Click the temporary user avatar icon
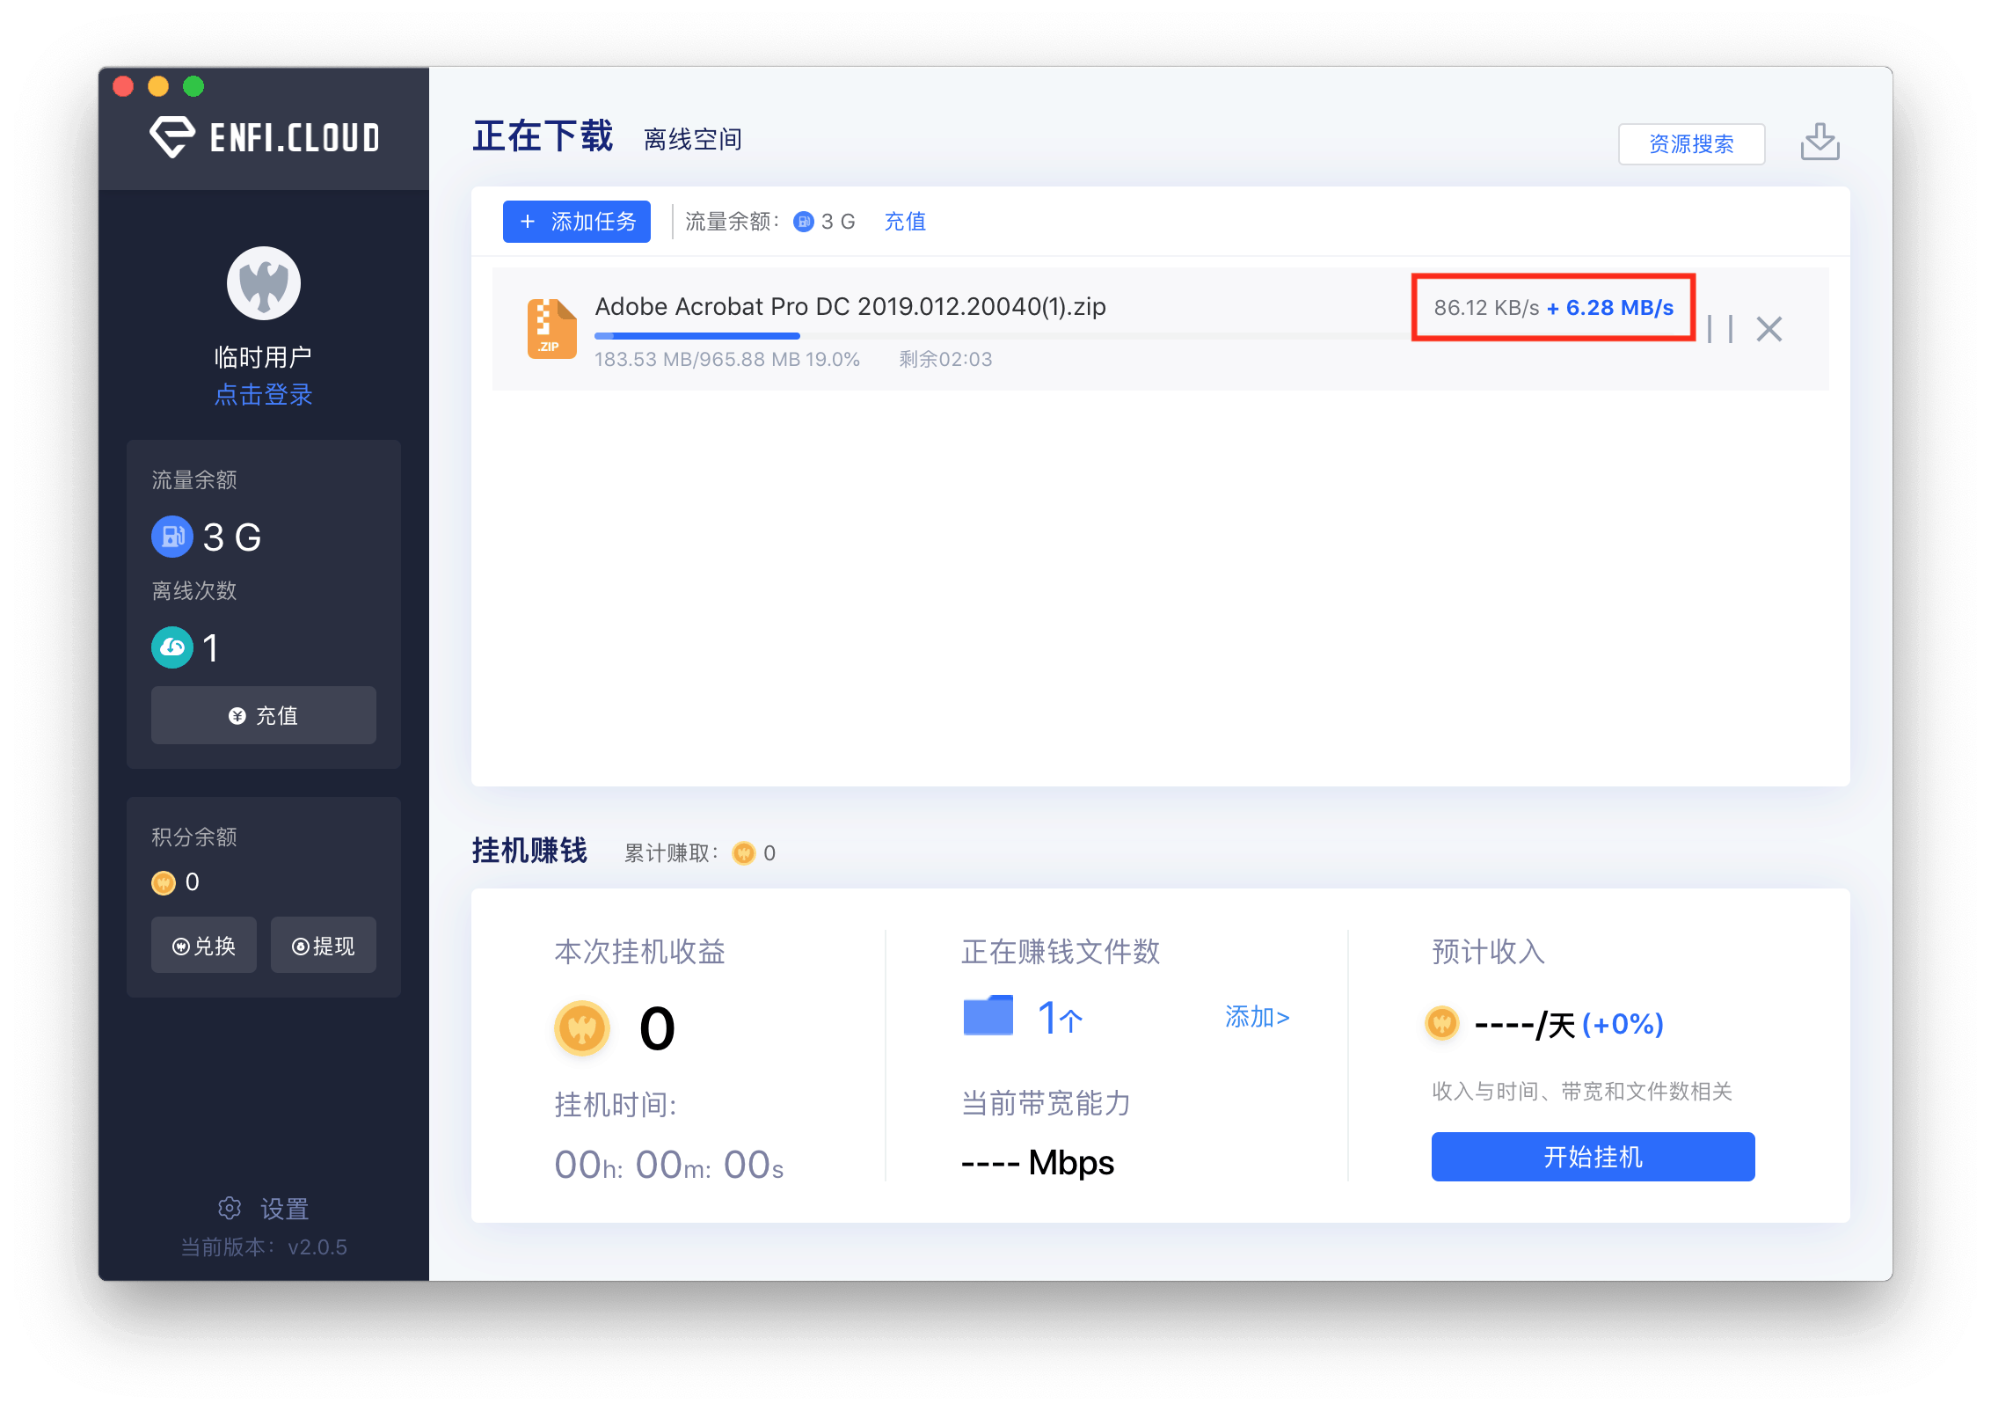 (x=264, y=283)
